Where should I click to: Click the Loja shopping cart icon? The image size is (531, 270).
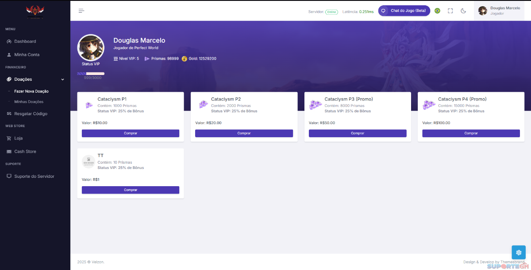click(9, 139)
